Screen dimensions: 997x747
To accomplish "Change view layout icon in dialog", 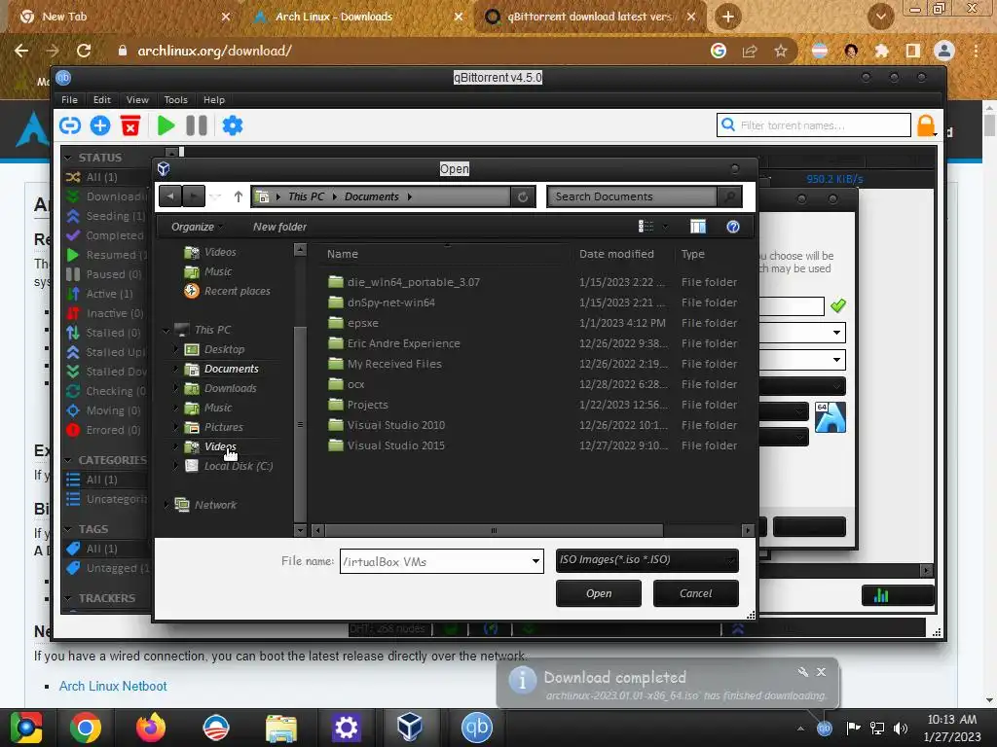I will click(x=646, y=227).
